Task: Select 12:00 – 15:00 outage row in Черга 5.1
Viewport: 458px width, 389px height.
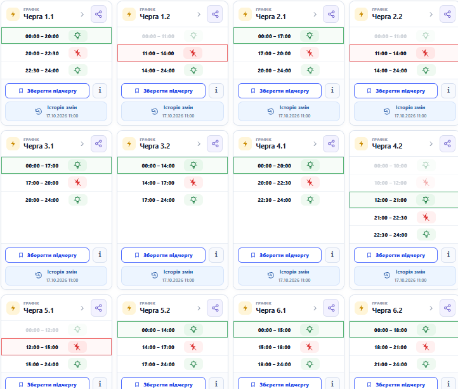Action: tap(56, 347)
